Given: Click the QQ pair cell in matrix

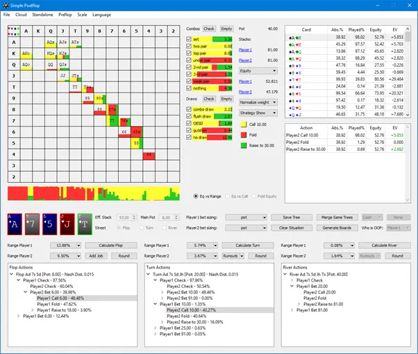Looking at the screenshot, I should 51,64.
